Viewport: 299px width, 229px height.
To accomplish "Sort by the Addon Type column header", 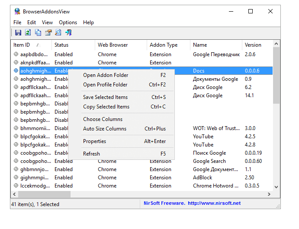I will pyautogui.click(x=164, y=45).
